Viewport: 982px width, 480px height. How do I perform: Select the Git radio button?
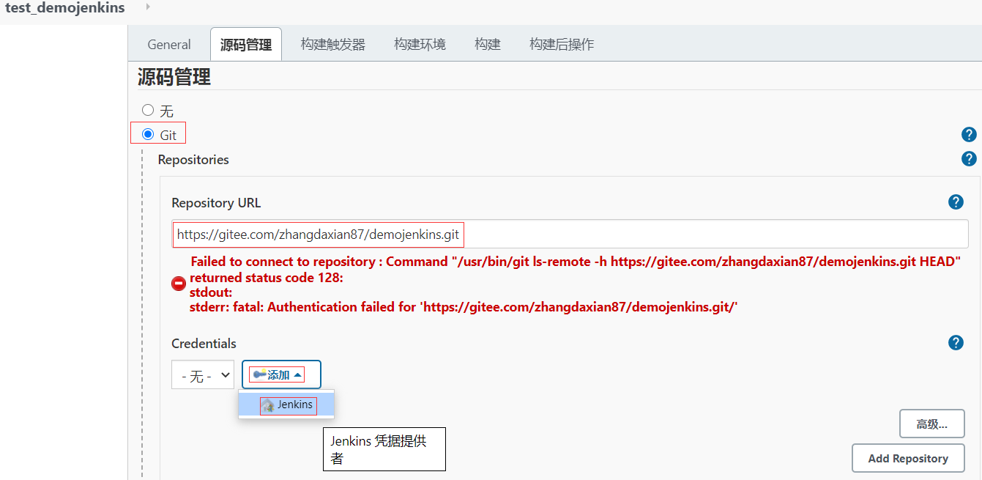pos(148,134)
